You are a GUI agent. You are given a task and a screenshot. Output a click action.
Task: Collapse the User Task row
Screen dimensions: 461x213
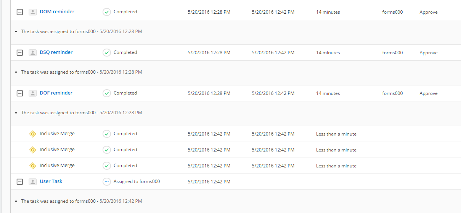tap(20, 182)
